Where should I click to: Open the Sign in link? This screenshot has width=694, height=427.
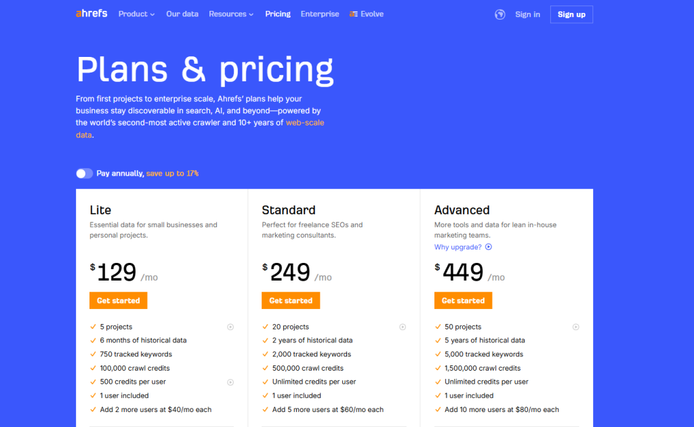click(527, 14)
